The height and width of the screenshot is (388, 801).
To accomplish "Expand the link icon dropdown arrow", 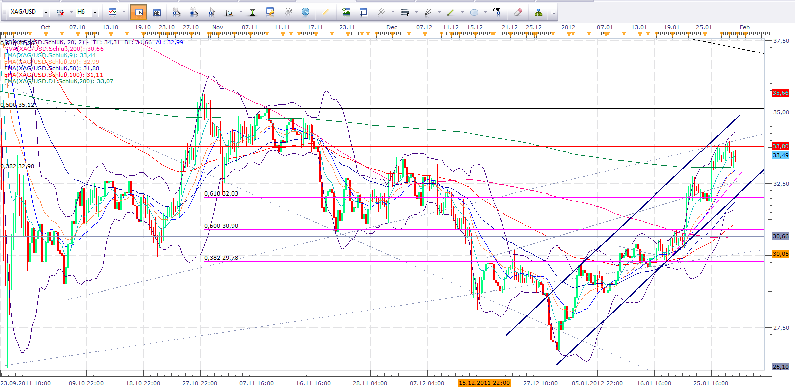I will click(71, 12).
